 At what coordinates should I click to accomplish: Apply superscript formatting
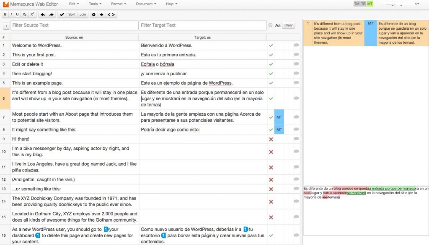pyautogui.click(x=32, y=15)
